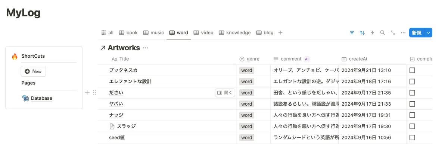The image size is (448, 144).
Task: Click the New button under ShortCuts
Action: [x=33, y=71]
